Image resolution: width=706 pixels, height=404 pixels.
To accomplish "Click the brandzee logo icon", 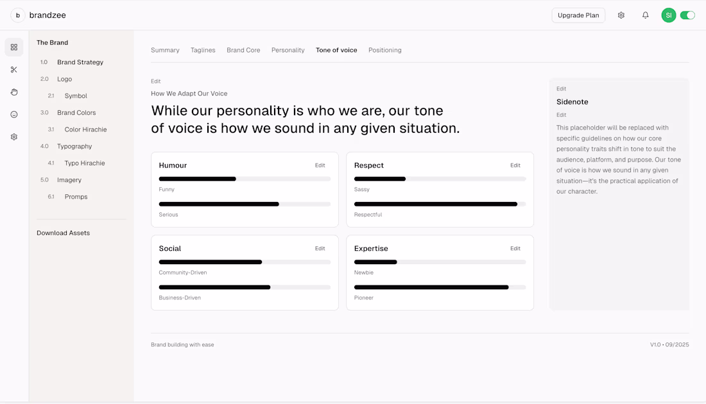I will 18,15.
